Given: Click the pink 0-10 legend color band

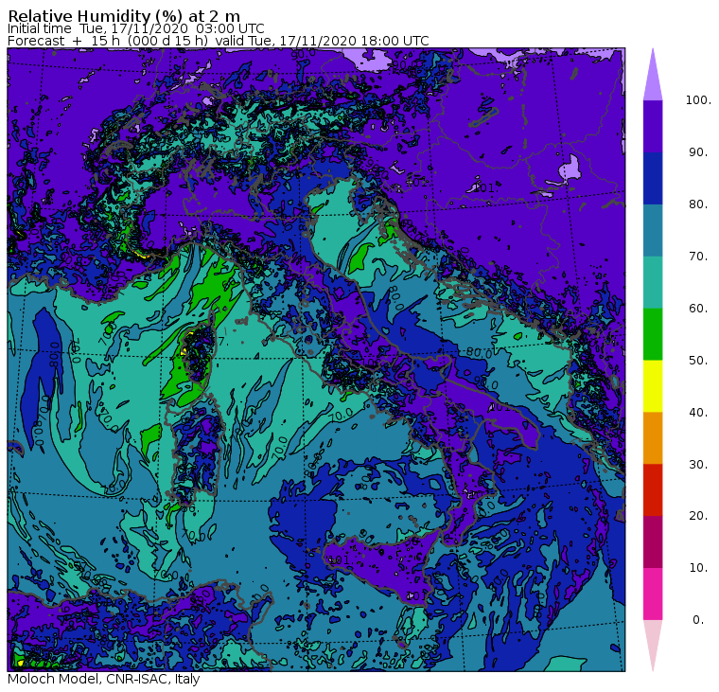Looking at the screenshot, I should tap(653, 594).
